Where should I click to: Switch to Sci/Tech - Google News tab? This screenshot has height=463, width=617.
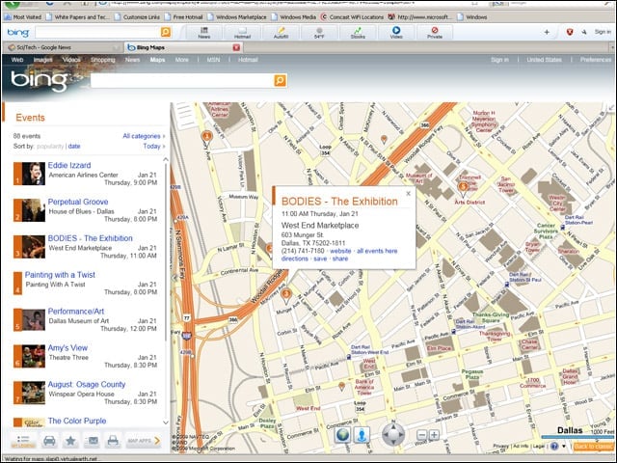[62, 47]
